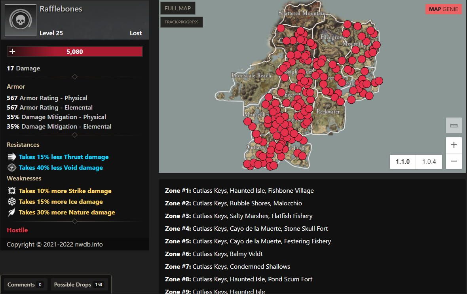Select Zone #8 Pond Scum Fort entry
Image resolution: width=467 pixels, height=294 pixels.
coord(239,279)
